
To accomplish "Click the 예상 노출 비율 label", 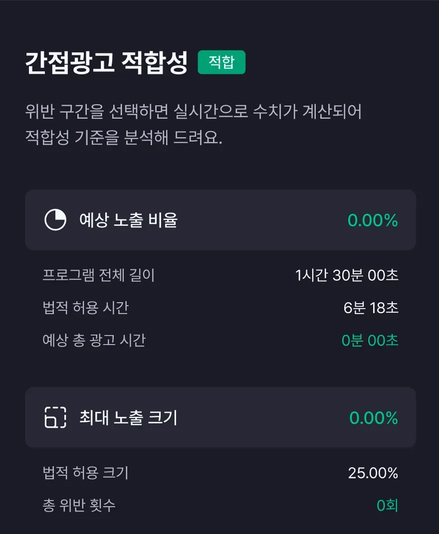I will tap(128, 220).
